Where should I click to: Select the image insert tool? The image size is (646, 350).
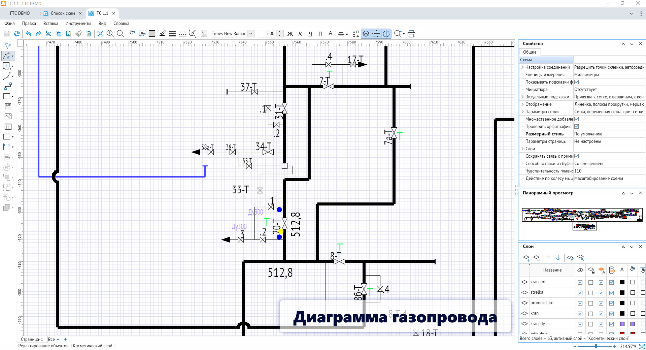click(x=8, y=117)
